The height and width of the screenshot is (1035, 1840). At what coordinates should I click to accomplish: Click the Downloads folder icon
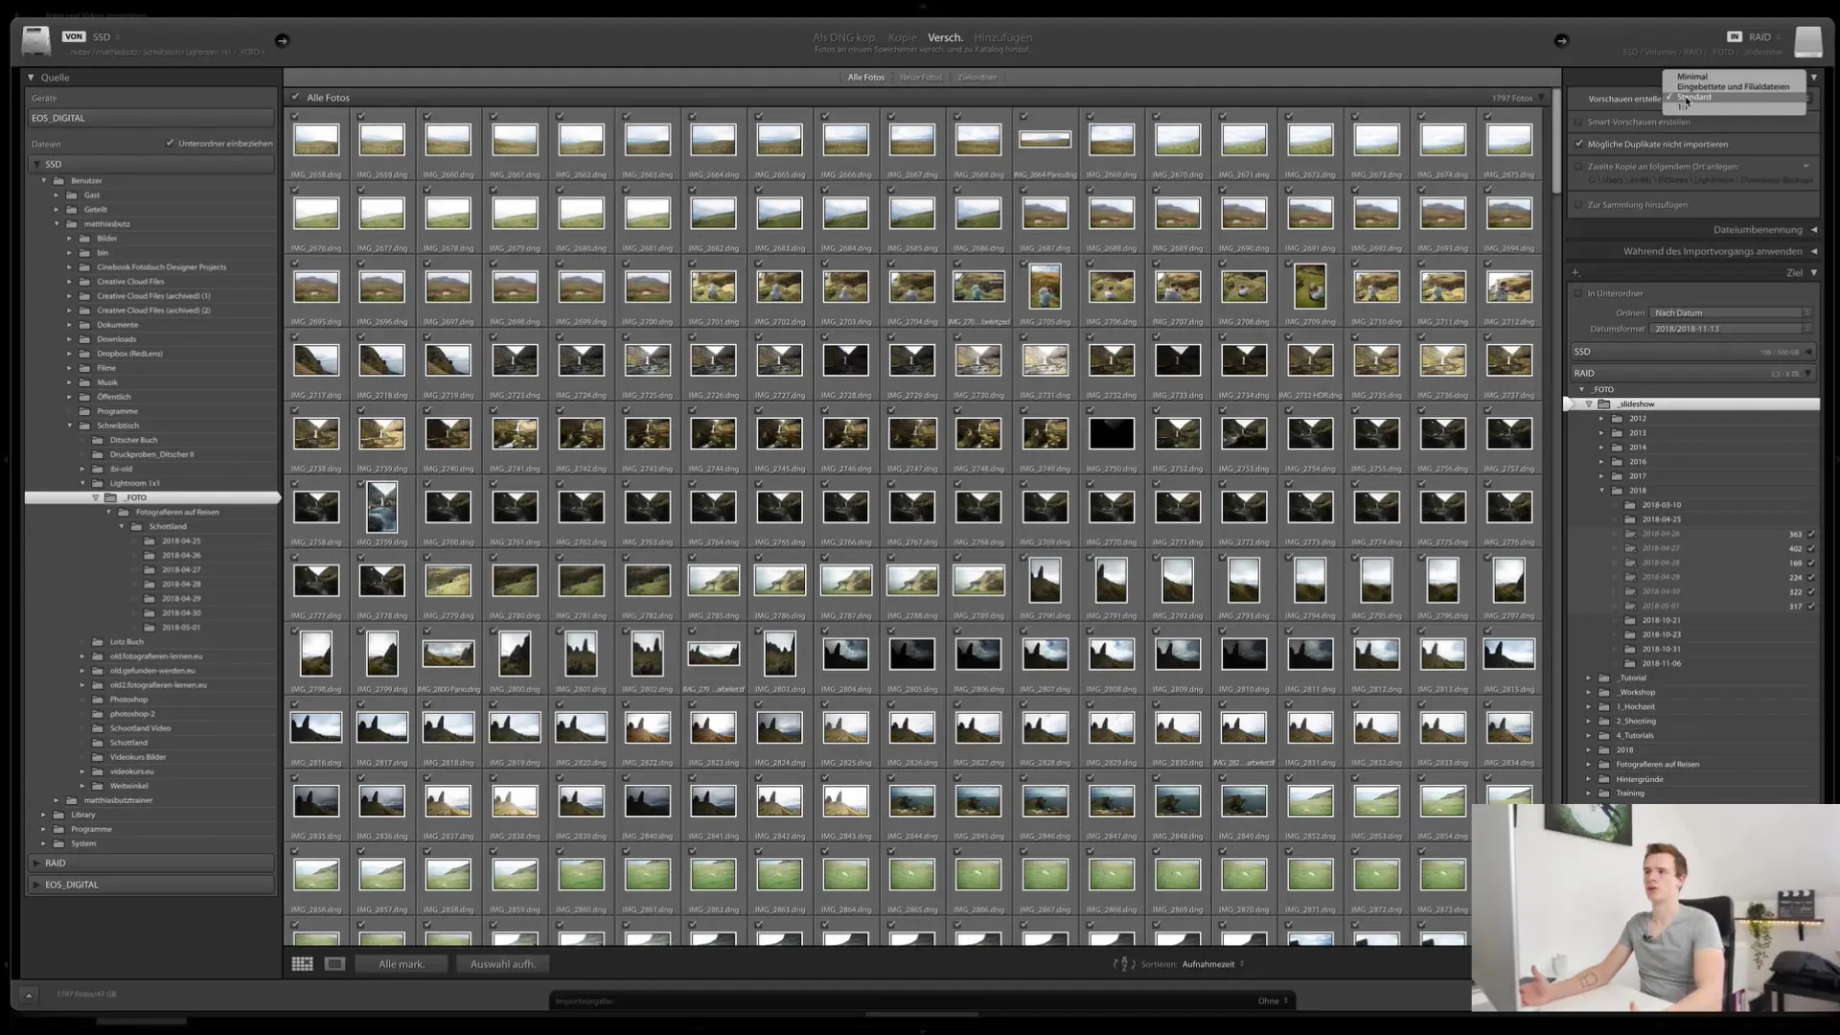(84, 339)
